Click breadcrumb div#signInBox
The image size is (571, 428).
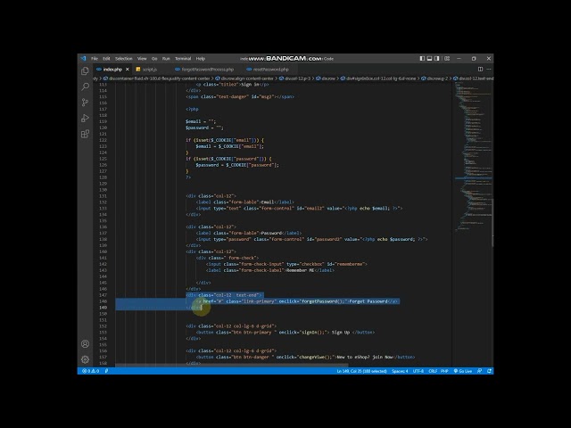click(378, 78)
